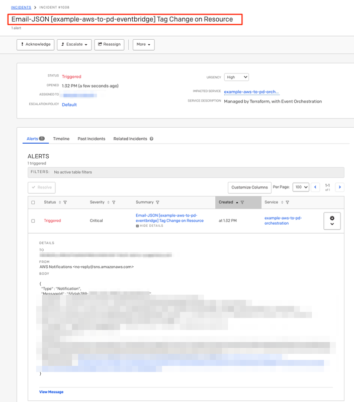Switch to the Timeline tab

61,139
